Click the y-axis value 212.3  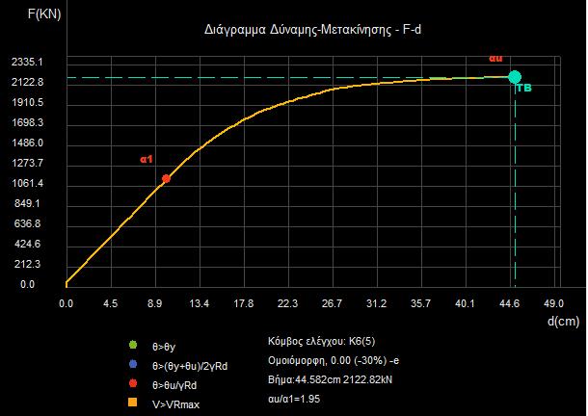[27, 264]
